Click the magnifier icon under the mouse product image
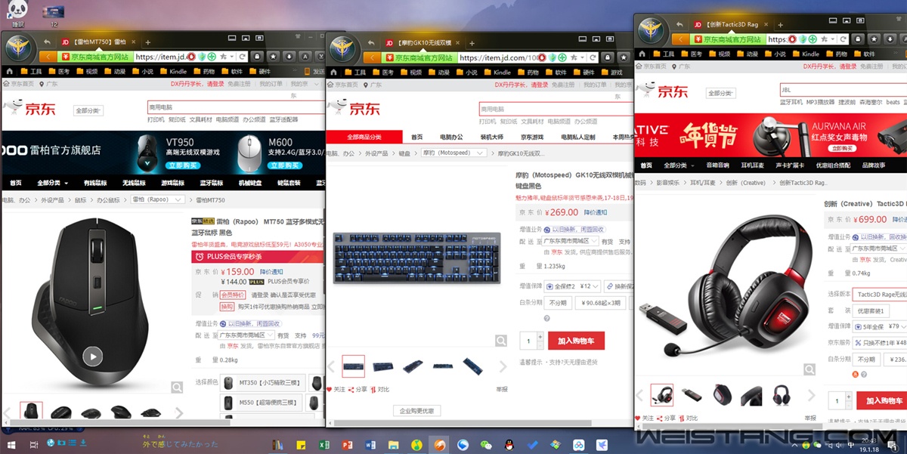This screenshot has width=907, height=454. [177, 388]
